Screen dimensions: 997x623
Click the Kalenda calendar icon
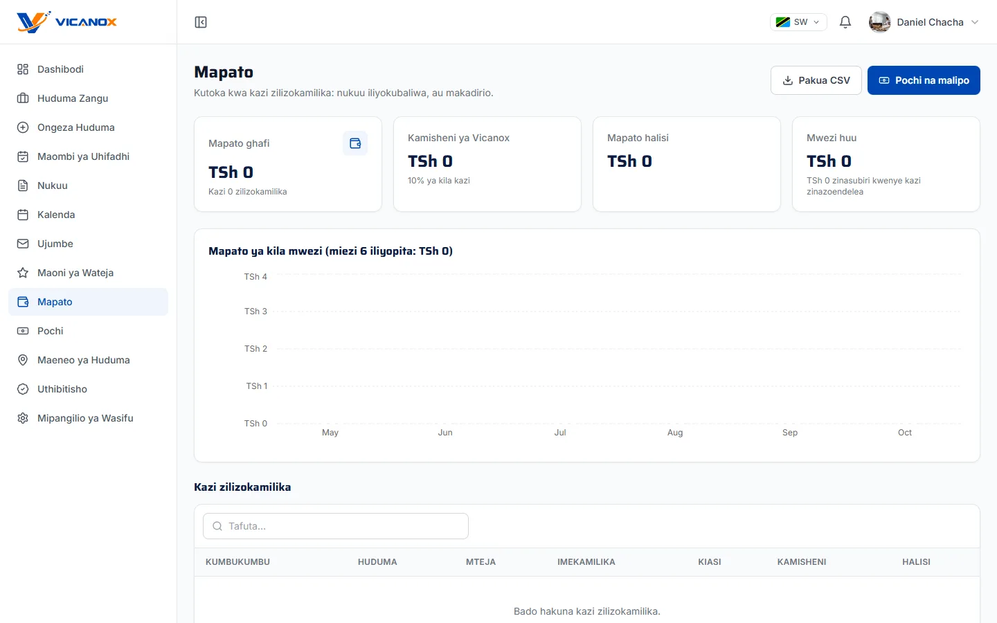23,215
